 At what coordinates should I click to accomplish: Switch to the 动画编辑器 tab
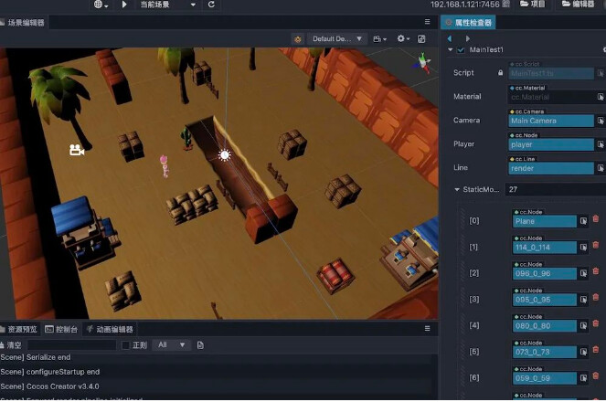tap(111, 330)
